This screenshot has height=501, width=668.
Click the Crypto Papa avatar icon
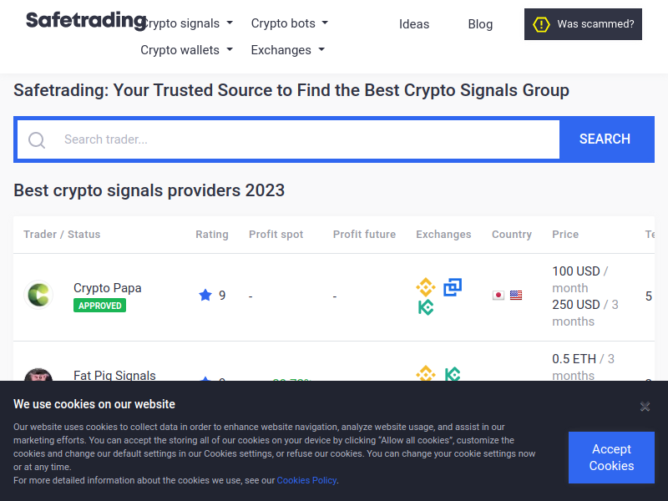38,295
